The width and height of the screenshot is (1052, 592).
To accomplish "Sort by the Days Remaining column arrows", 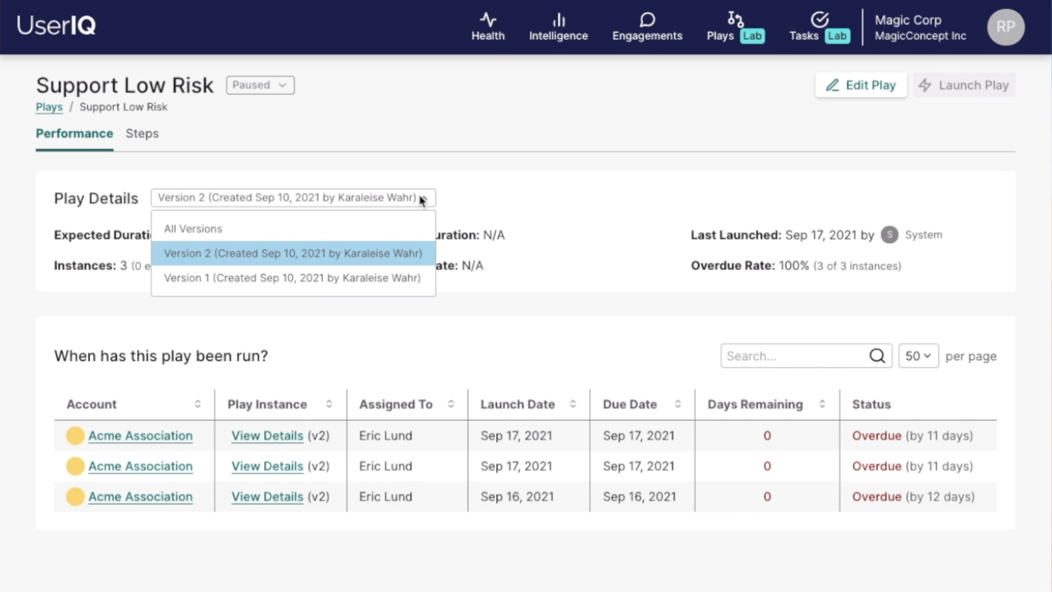I will point(822,404).
